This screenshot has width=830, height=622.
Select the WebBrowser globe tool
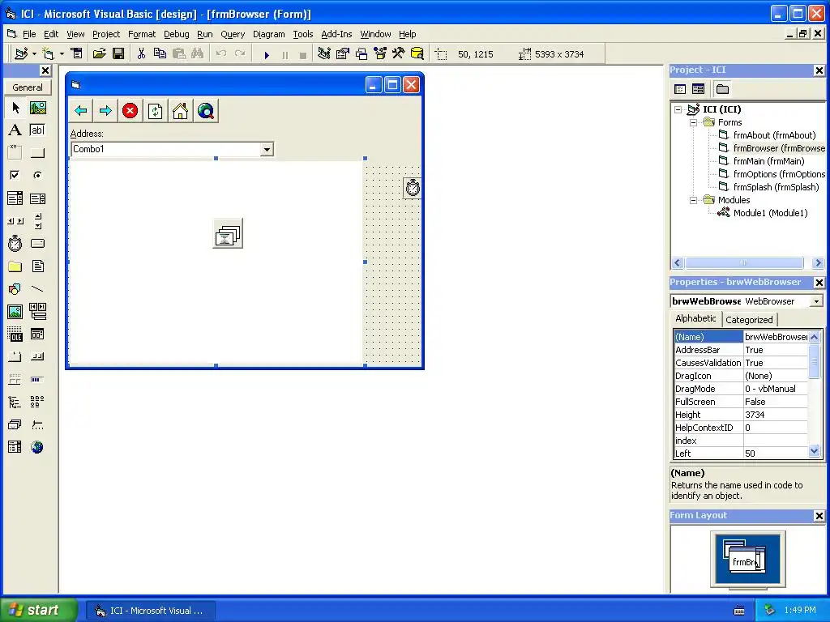(x=37, y=447)
